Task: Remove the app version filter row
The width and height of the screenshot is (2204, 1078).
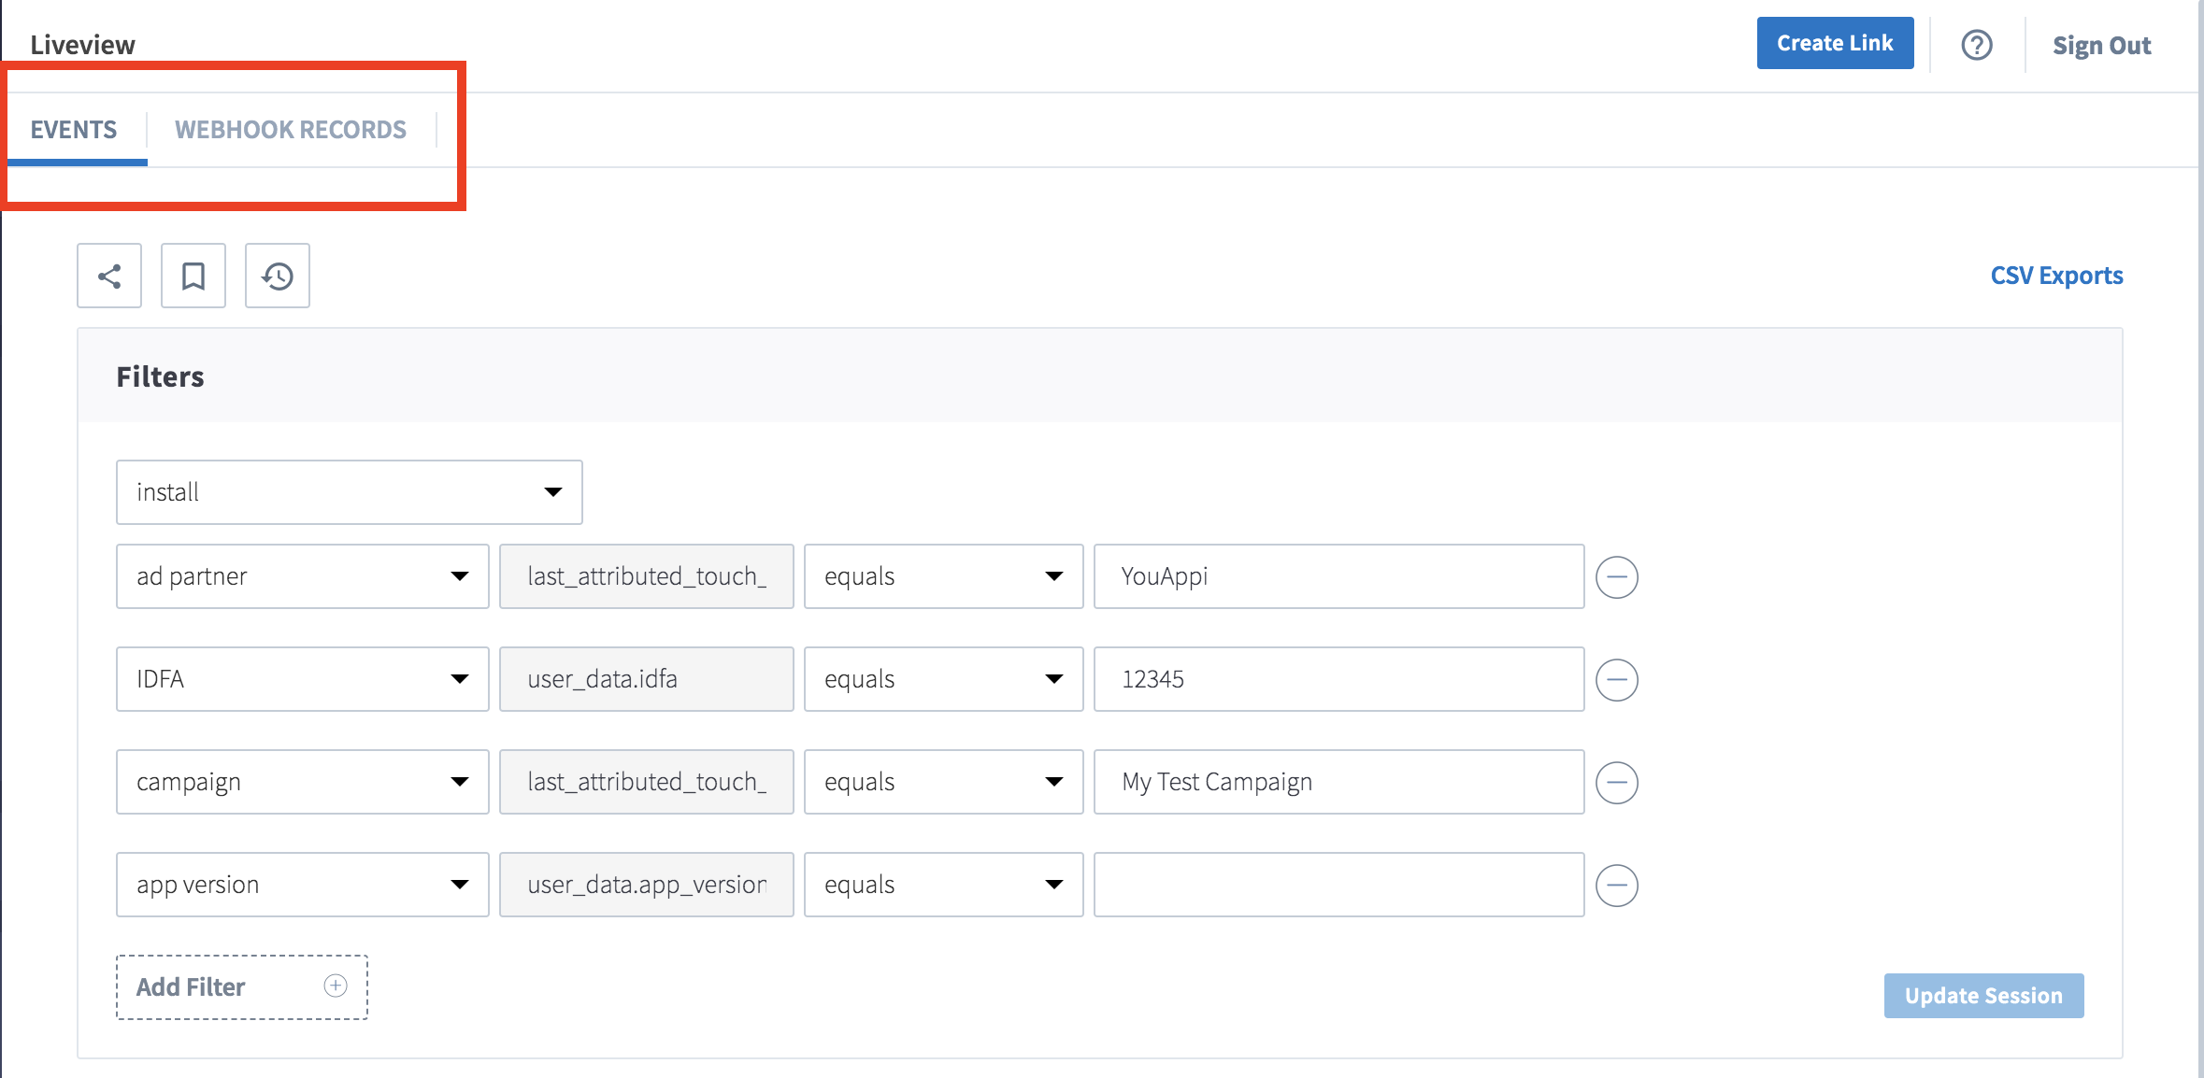Action: (x=1616, y=885)
